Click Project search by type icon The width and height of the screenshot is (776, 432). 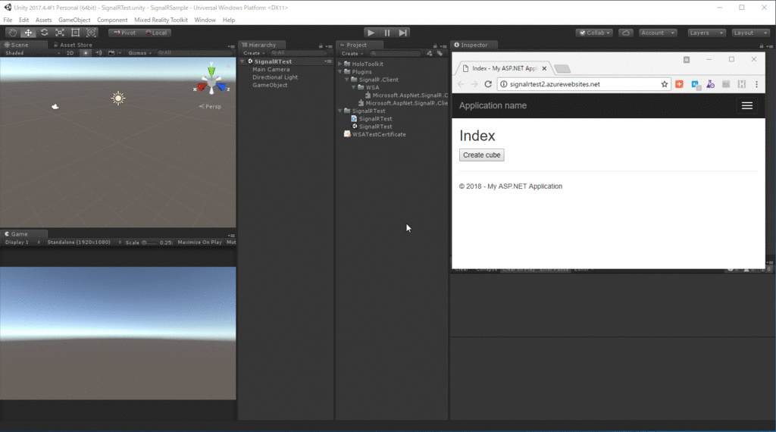(429, 54)
